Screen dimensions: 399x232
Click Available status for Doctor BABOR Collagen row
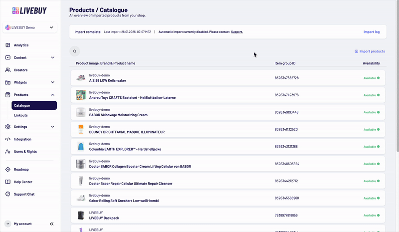pyautogui.click(x=372, y=164)
